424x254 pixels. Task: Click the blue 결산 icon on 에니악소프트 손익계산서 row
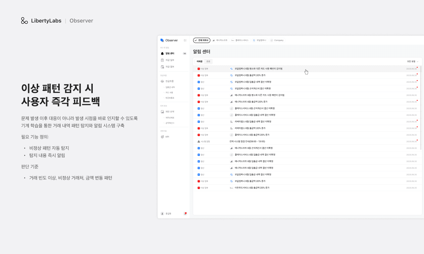pyautogui.click(x=199, y=148)
